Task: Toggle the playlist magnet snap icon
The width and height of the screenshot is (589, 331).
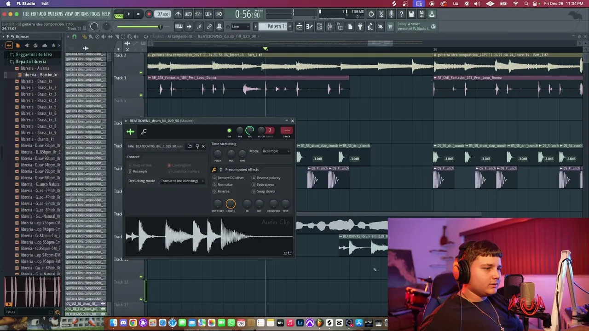Action: point(74,36)
